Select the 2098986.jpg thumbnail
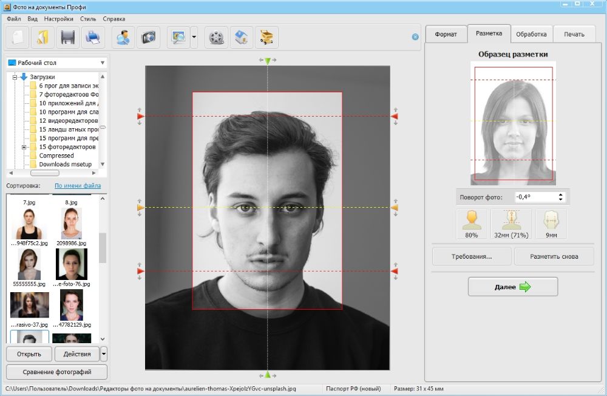This screenshot has height=396, width=607. tap(72, 225)
